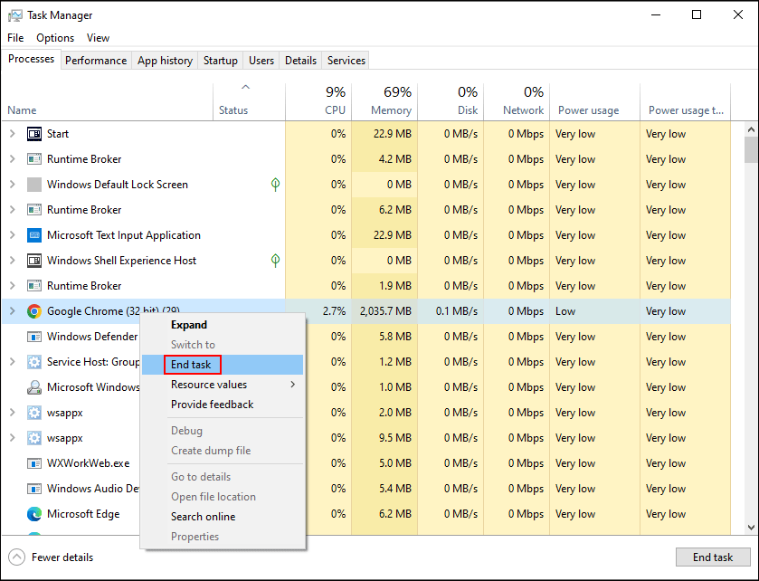Click the Microsoft Windows search icon
Screen dimensions: 759x581
click(34, 387)
